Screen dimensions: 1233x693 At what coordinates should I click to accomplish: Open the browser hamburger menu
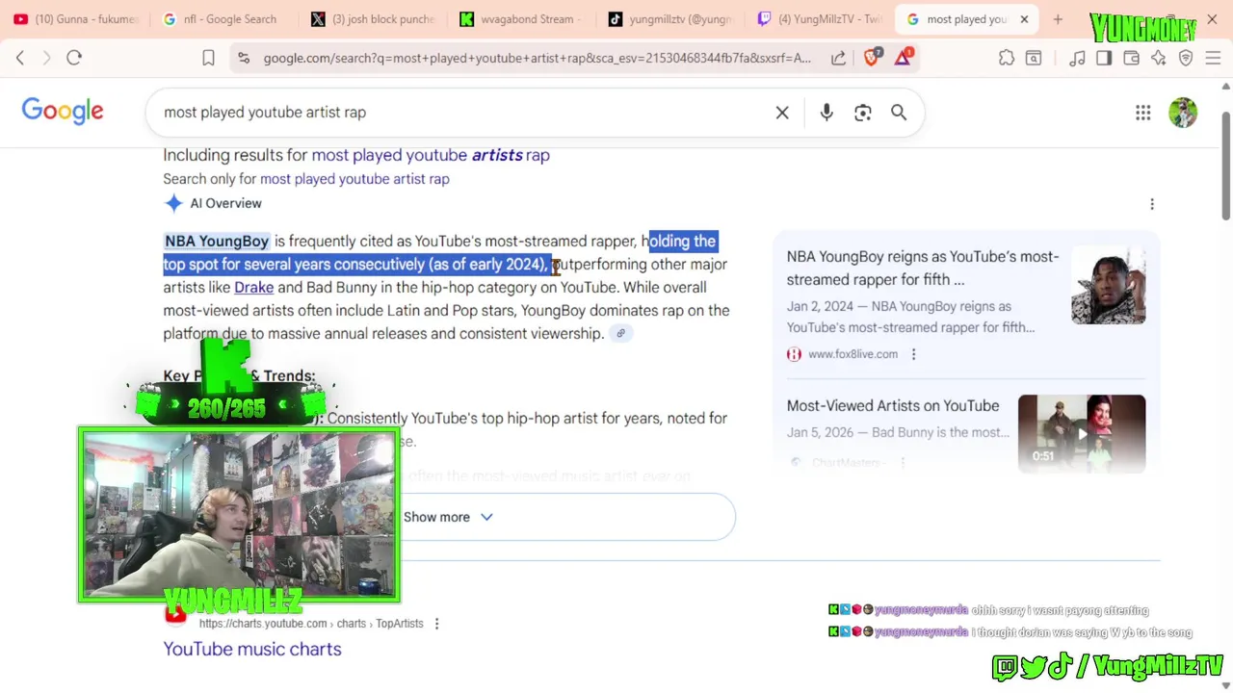[x=1213, y=59]
